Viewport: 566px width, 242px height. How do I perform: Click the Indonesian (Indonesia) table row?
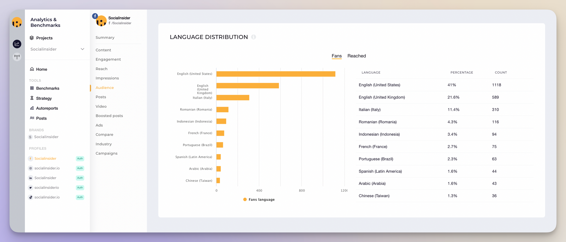pos(445,134)
